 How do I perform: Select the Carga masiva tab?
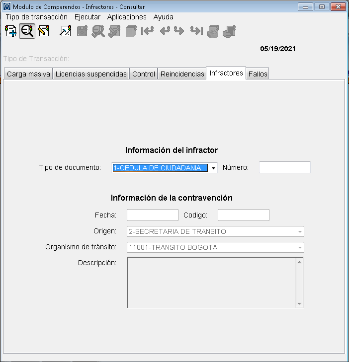pyautogui.click(x=28, y=74)
